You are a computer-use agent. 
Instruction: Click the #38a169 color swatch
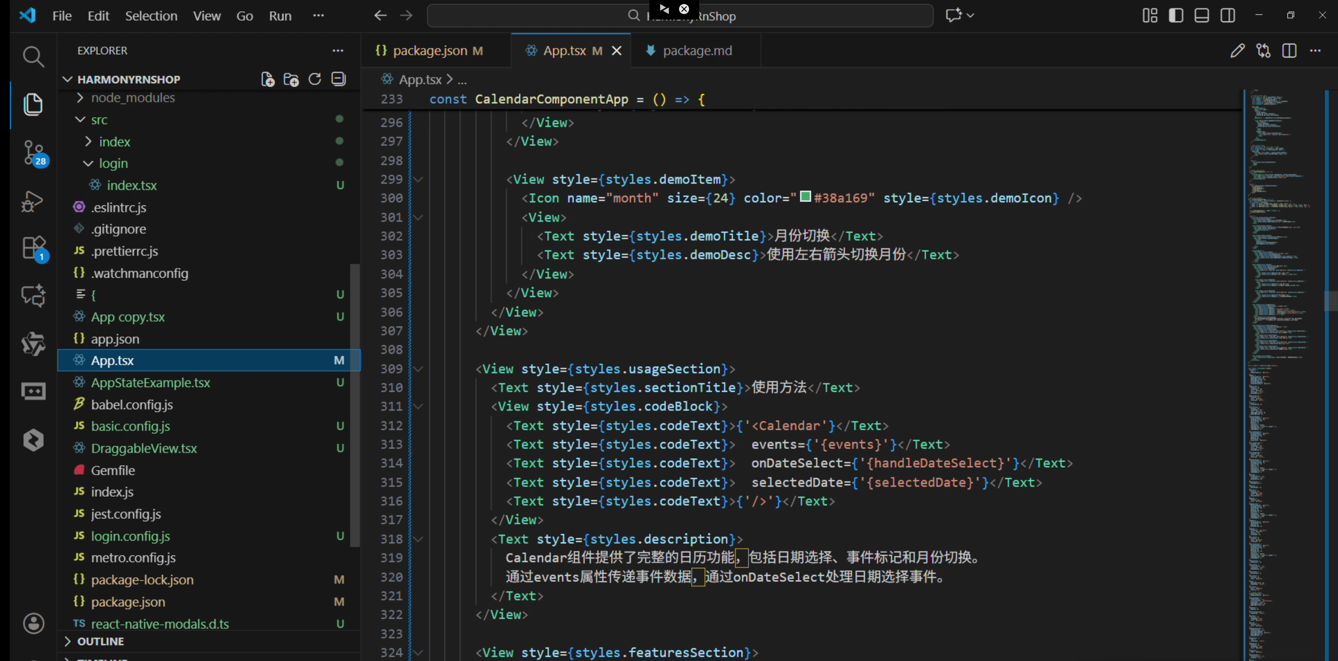click(x=805, y=197)
